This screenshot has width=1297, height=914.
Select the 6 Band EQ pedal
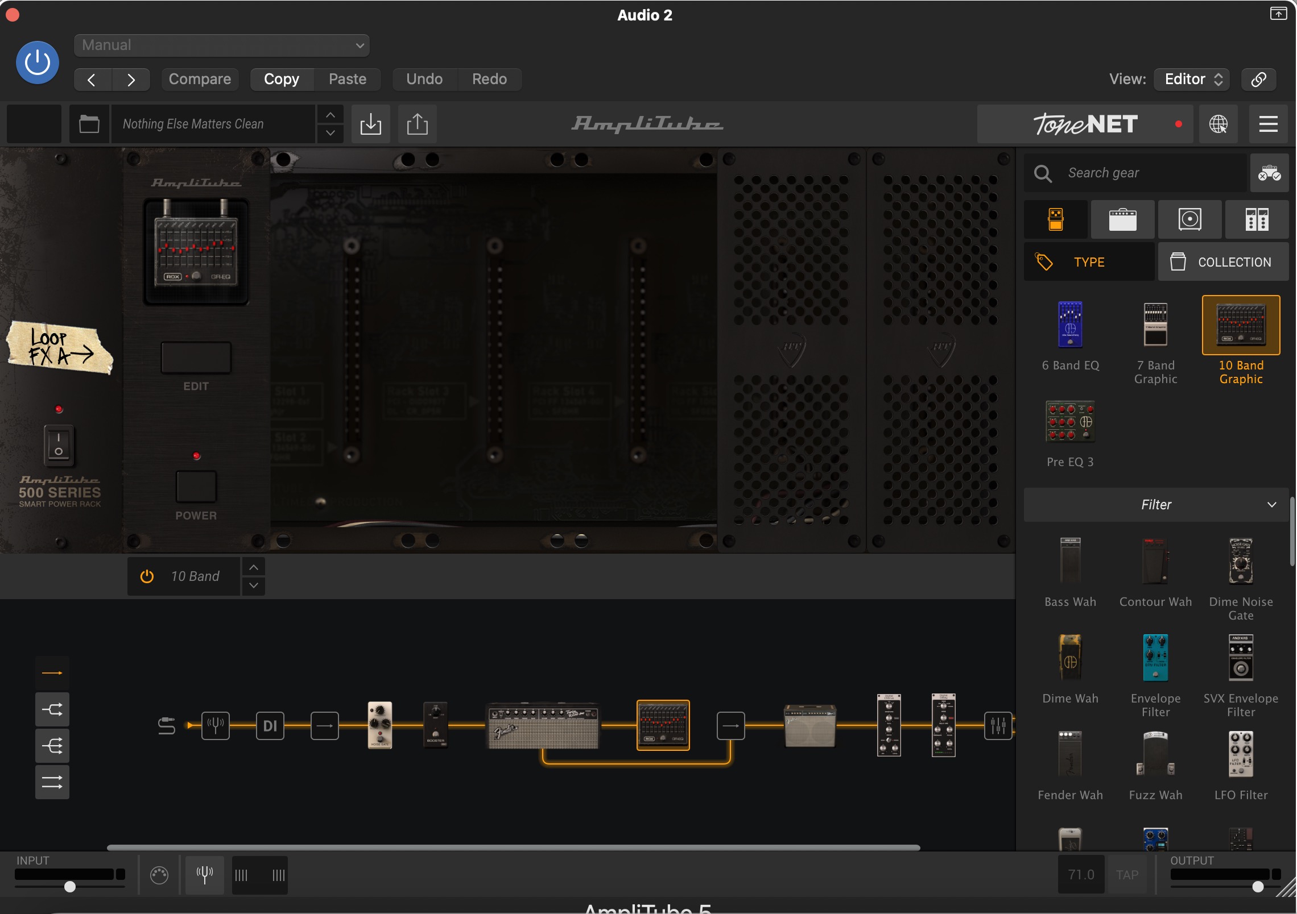[x=1070, y=335]
